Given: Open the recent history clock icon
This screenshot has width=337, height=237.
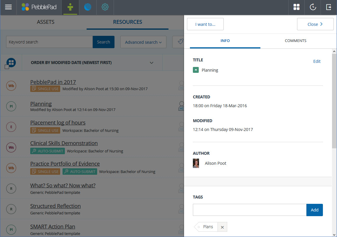Looking at the screenshot, I should coord(313,7).
